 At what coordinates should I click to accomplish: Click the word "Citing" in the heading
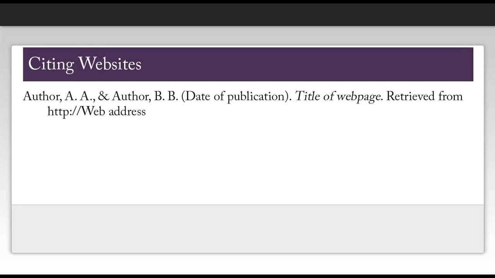coord(51,64)
